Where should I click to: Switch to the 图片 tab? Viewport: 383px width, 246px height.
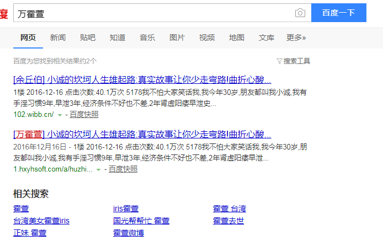click(177, 38)
